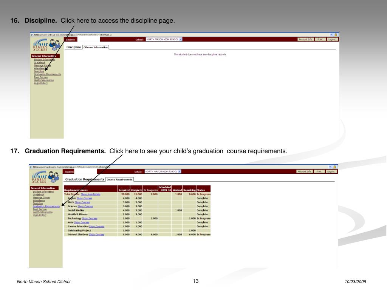Click Student name field on Graduation Requirements page
387x290 pixels.
(x=85, y=172)
